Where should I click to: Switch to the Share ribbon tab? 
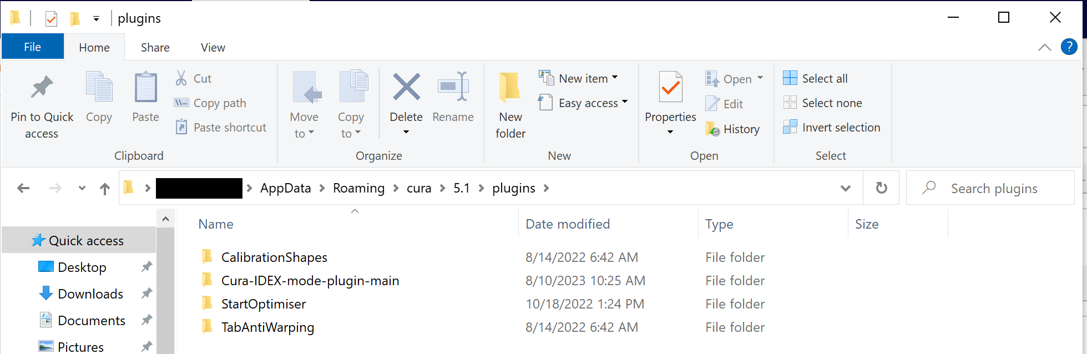(155, 48)
